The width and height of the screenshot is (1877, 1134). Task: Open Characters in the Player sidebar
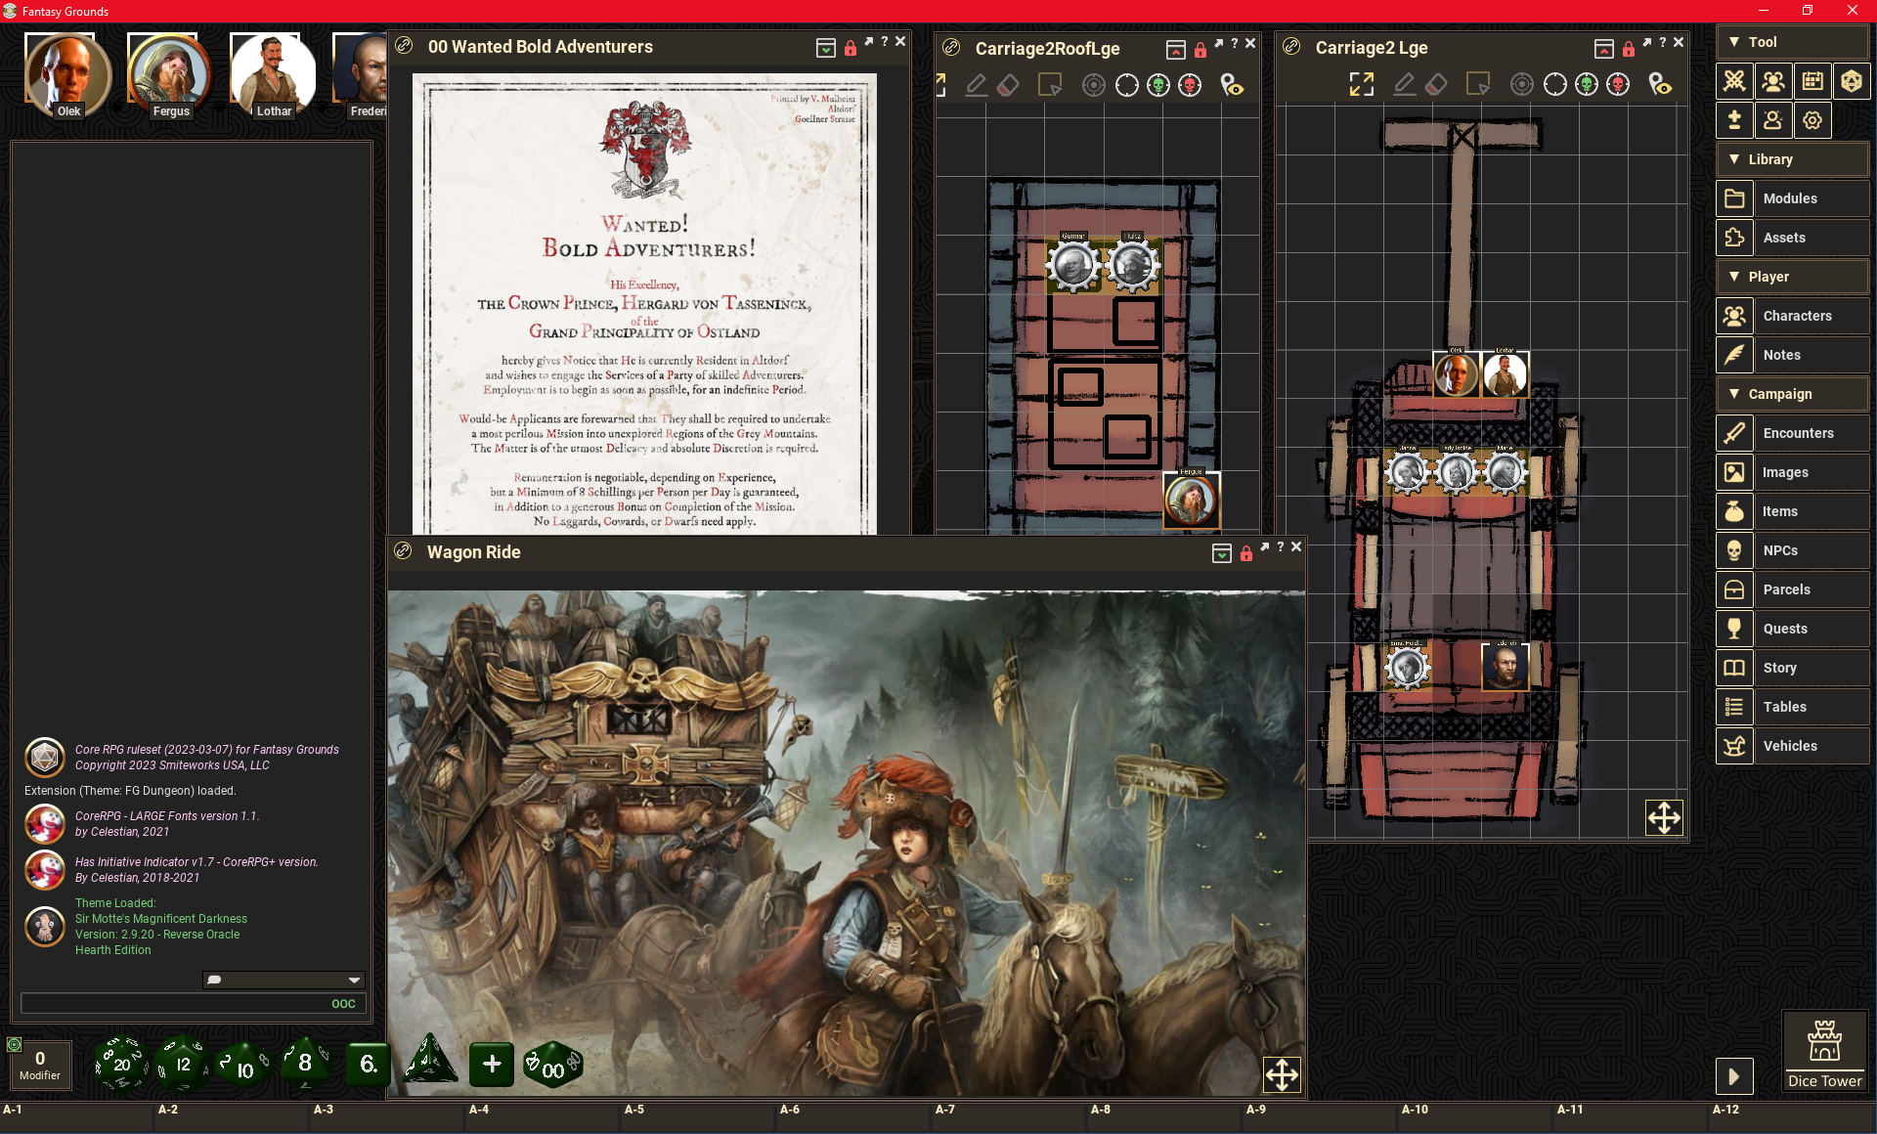[x=1792, y=316]
